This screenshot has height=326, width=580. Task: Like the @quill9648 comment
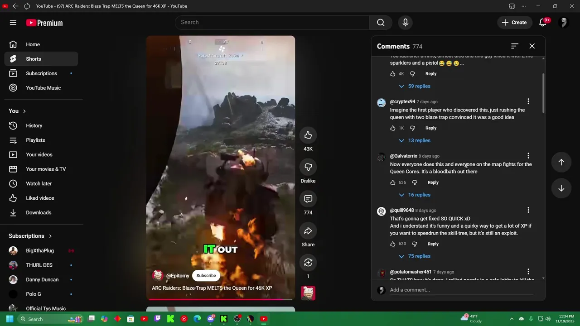click(393, 244)
